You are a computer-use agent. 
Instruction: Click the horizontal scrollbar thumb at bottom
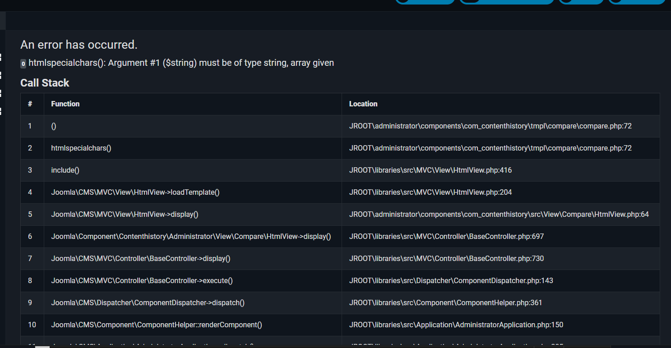tap(42, 347)
